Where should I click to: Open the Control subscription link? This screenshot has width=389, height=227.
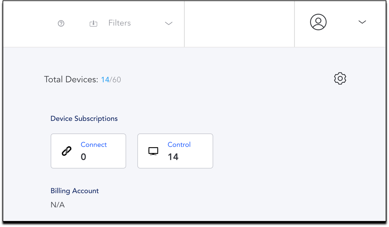click(x=179, y=145)
